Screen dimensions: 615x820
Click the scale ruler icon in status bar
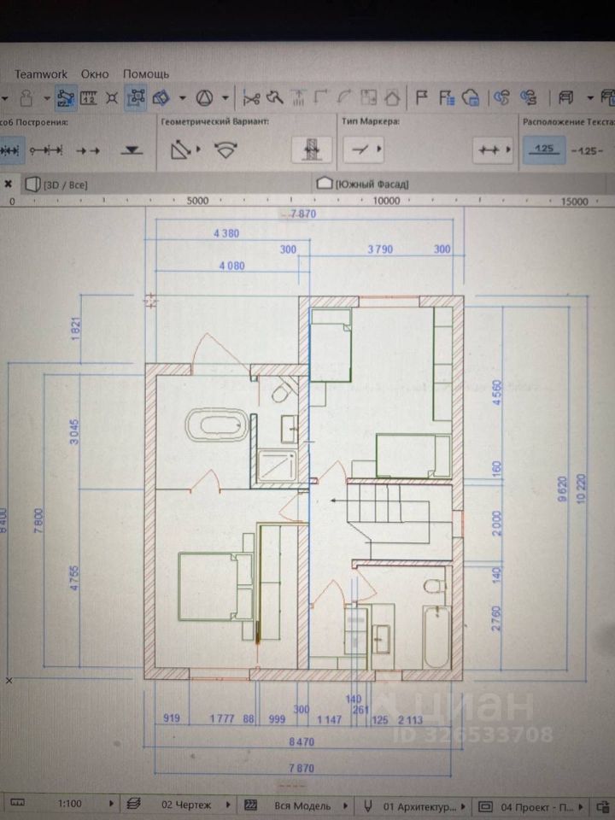pyautogui.click(x=18, y=803)
